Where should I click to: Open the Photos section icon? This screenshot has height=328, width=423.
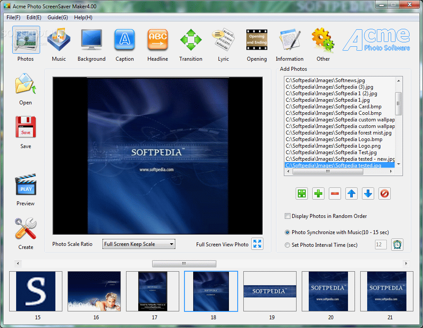pos(26,40)
